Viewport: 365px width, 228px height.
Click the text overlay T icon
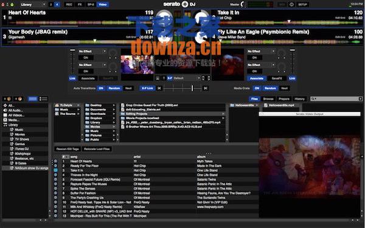tap(164, 78)
